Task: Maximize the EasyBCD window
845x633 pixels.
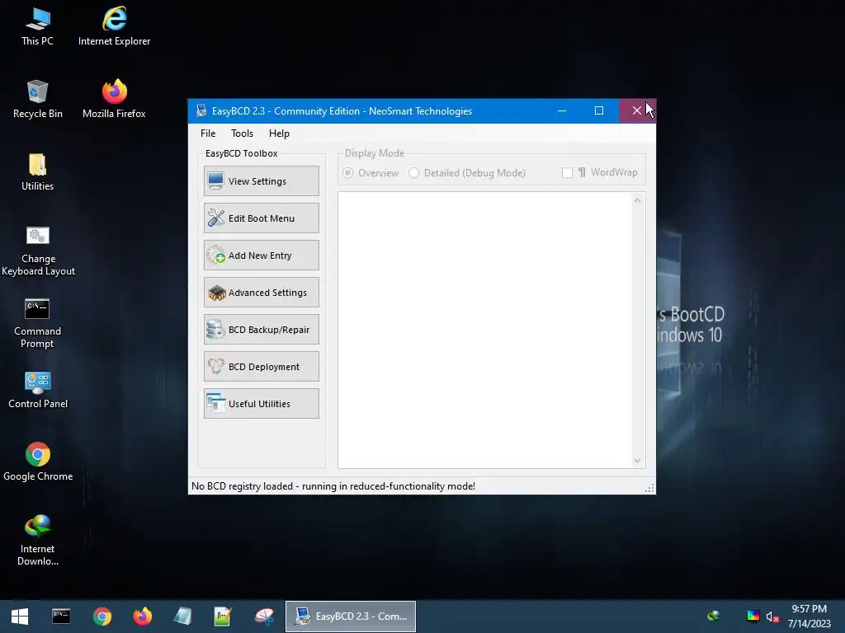Action: pos(599,111)
